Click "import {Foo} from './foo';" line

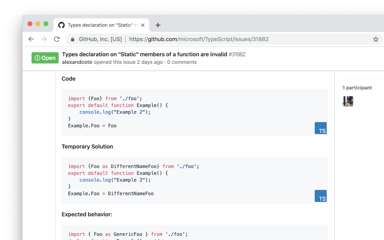(105, 98)
